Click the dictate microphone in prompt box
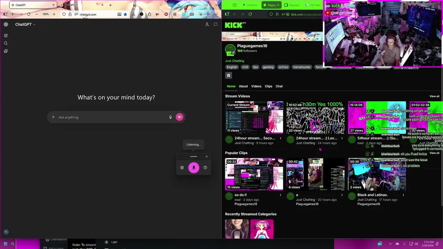The width and height of the screenshot is (443, 249). coord(170,117)
